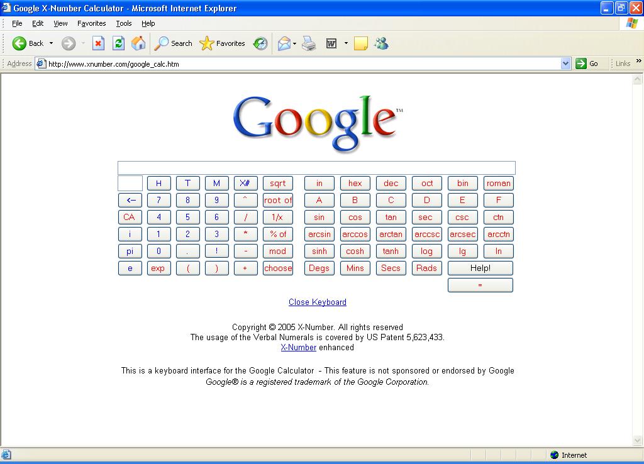
Task: Click the page icon in address bar
Action: point(41,64)
